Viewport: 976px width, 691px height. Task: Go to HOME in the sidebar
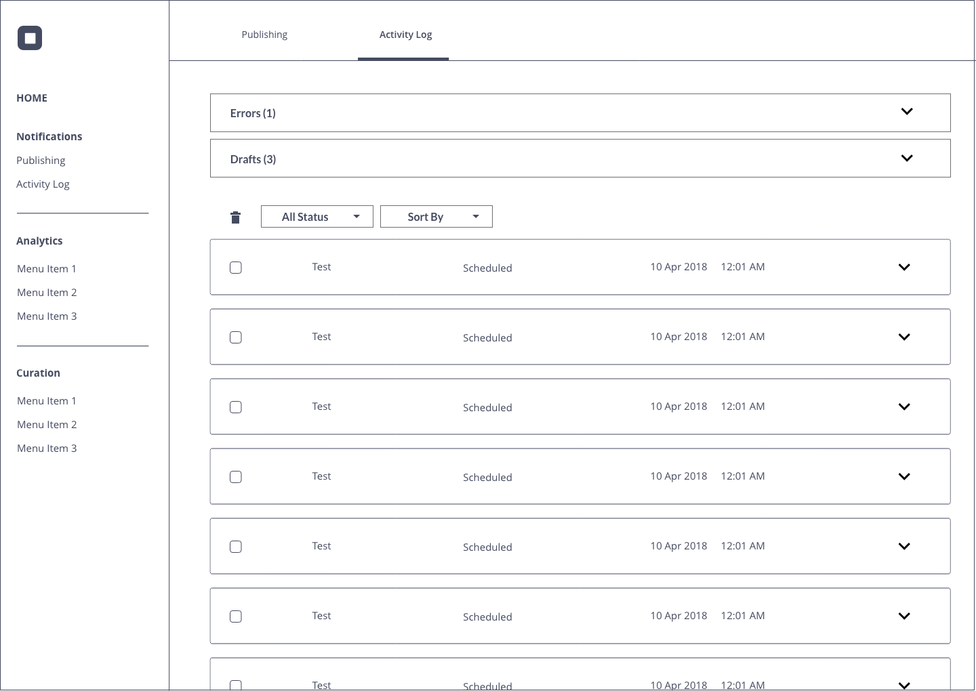pos(32,98)
